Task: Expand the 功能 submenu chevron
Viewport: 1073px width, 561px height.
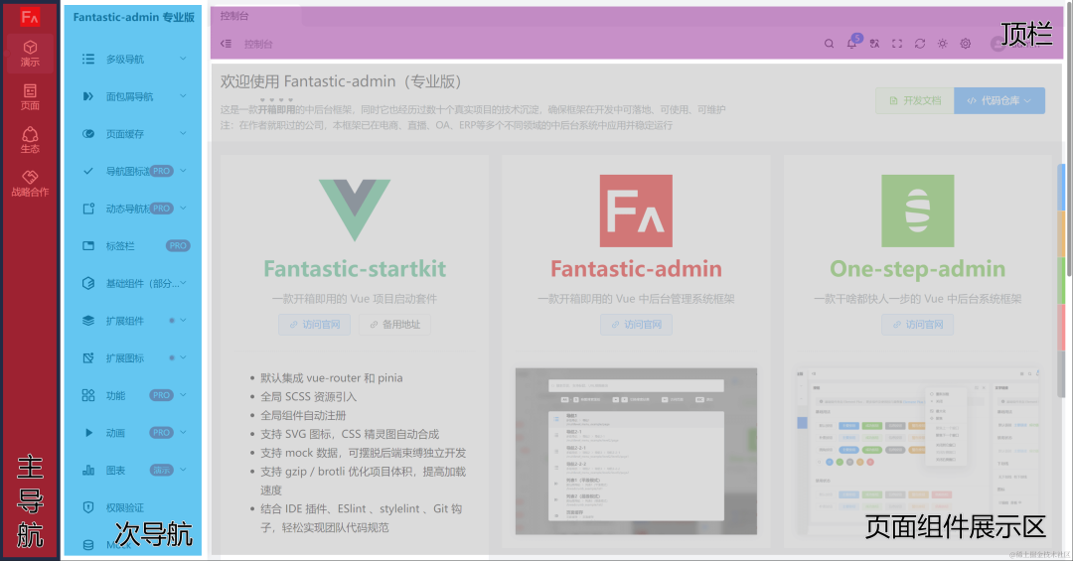Action: [183, 395]
